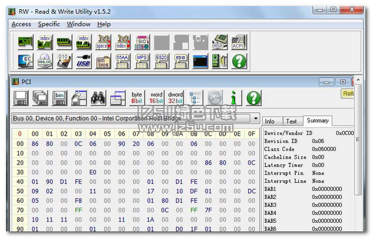Viewport: 372px width, 238px height.
Task: Click the Save floppy icon in PCI window
Action: 21,98
